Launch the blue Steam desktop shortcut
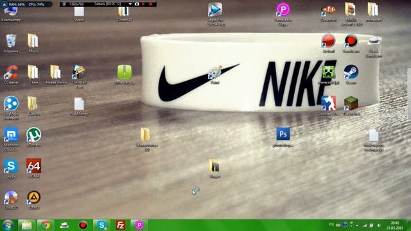The image size is (411, 231). [351, 74]
